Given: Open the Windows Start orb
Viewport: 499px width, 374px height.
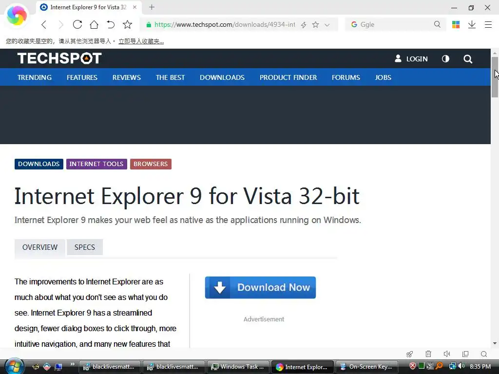Looking at the screenshot, I should click(14, 366).
